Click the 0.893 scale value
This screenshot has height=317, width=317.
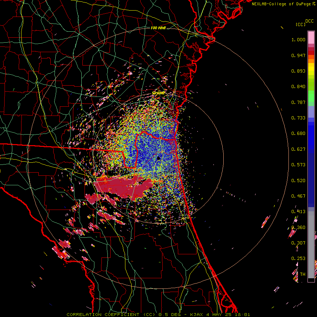click(298, 71)
